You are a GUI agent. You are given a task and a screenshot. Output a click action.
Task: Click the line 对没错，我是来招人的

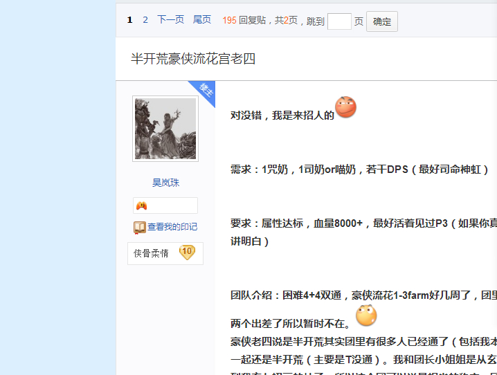(282, 116)
